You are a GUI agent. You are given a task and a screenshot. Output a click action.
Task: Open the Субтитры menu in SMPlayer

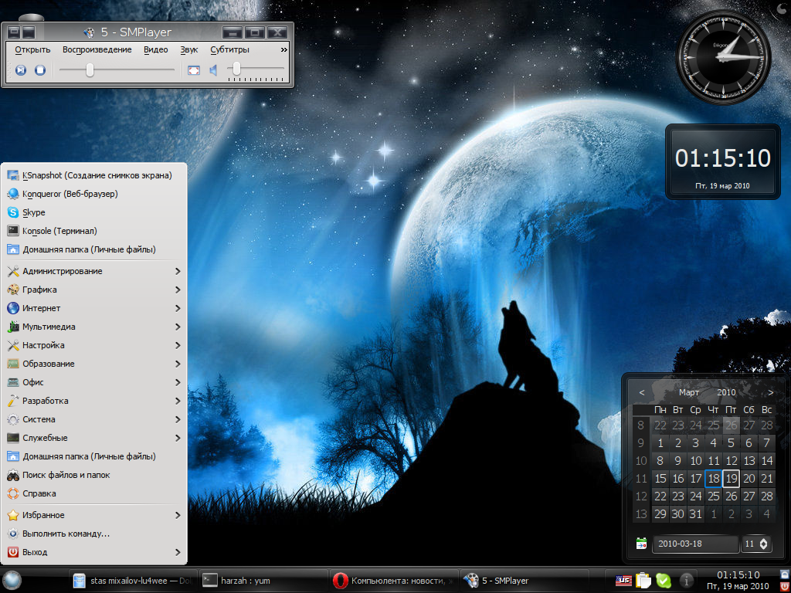(230, 49)
